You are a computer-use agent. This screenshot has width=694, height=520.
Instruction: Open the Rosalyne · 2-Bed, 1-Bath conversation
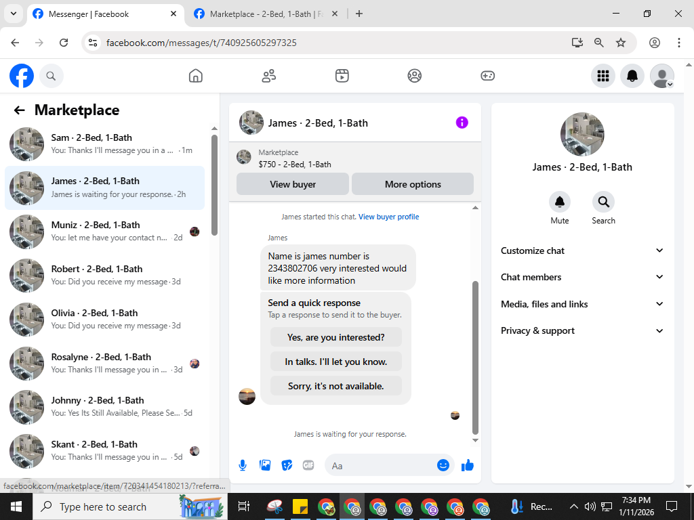pyautogui.click(x=104, y=363)
